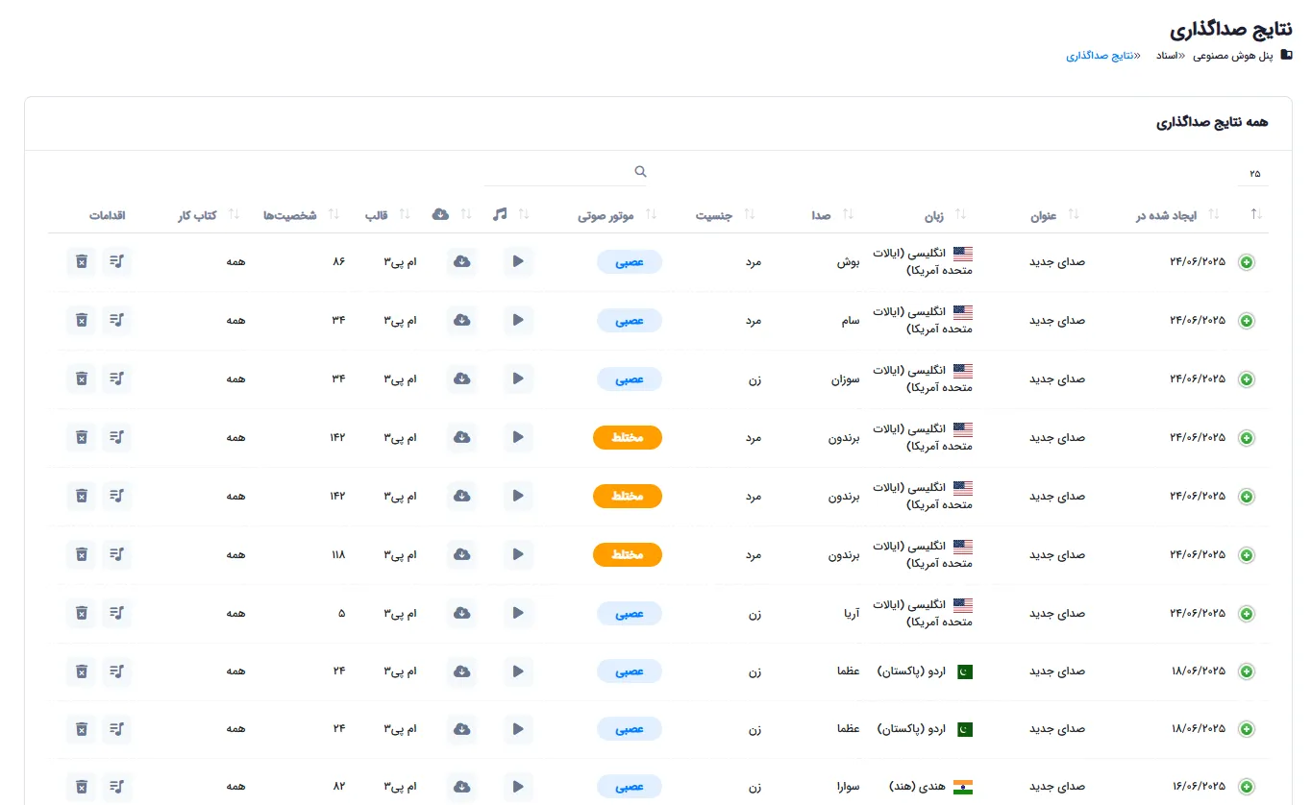Viewport: 1311px width, 805px height.
Task: Delete the آریا voice result
Action: tap(82, 613)
